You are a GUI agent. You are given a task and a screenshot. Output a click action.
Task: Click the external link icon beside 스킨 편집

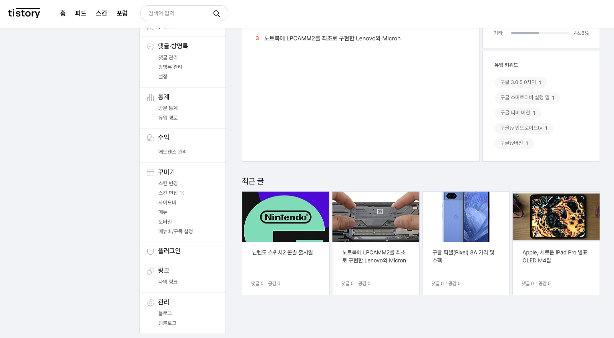(x=182, y=193)
